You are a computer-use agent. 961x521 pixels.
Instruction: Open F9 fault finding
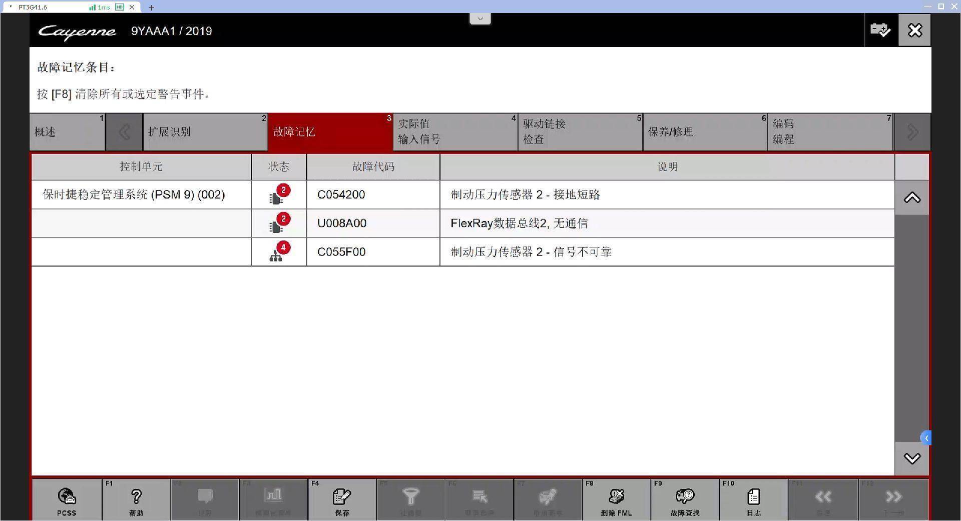(x=685, y=497)
